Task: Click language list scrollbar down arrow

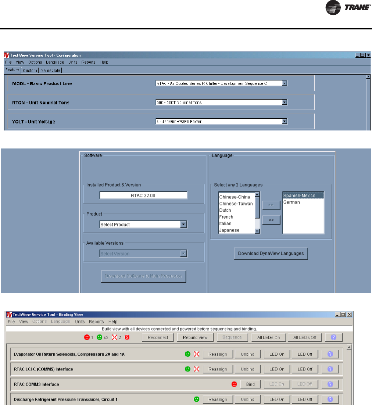Action: click(x=257, y=231)
